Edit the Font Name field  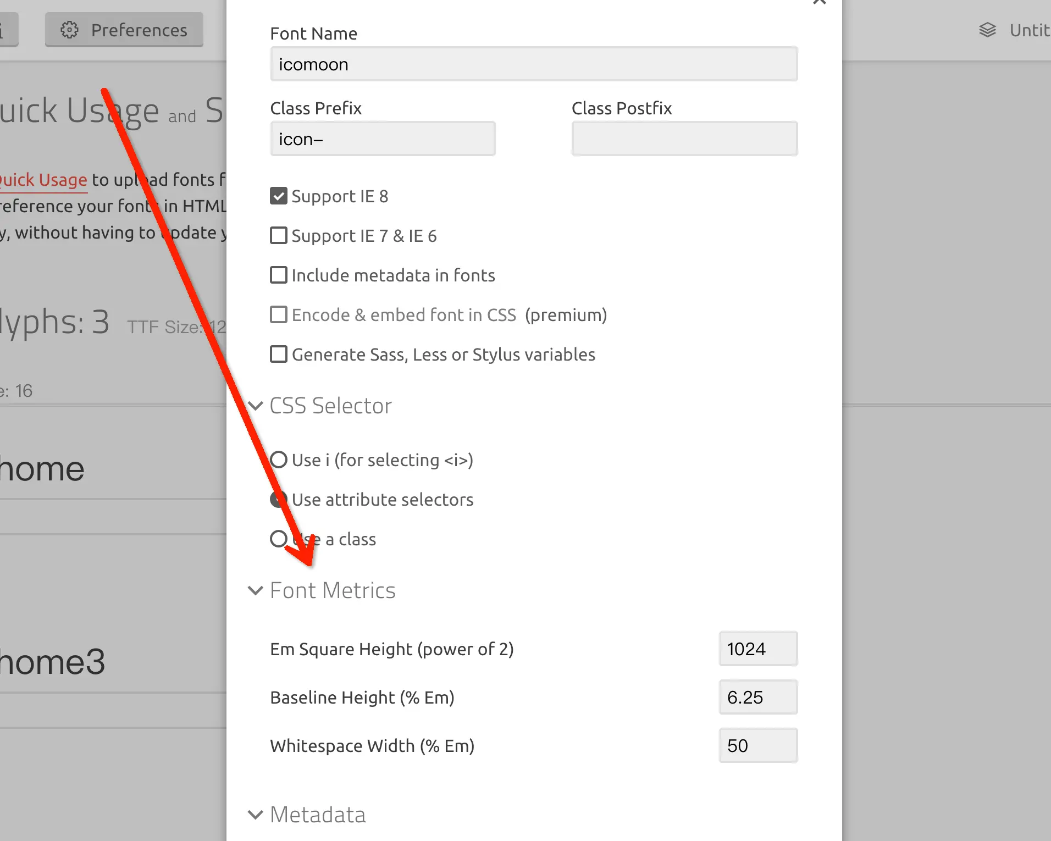tap(534, 64)
